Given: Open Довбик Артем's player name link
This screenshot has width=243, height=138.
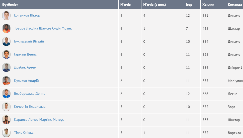Looking at the screenshot, I should (x=25, y=67).
